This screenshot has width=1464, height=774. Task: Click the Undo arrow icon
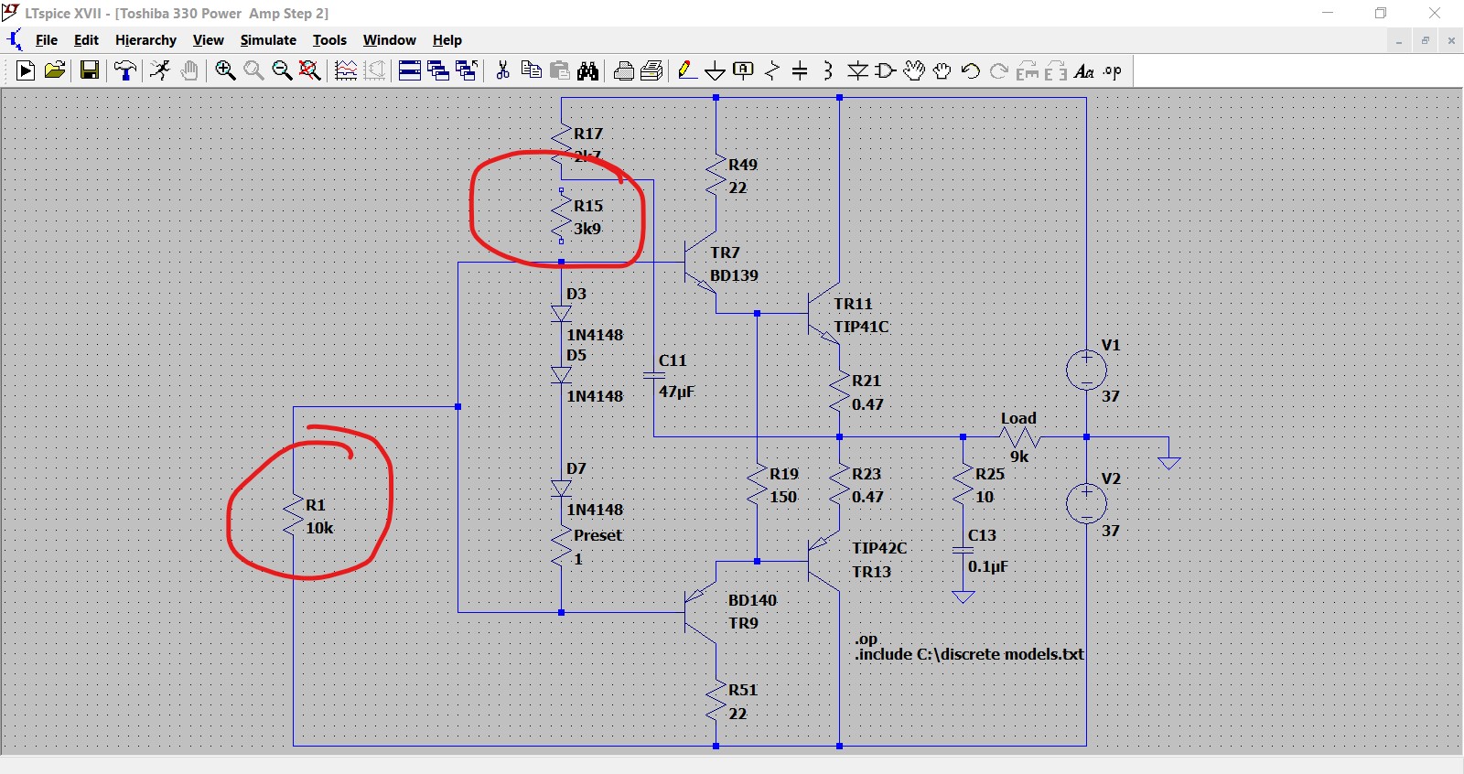point(971,70)
